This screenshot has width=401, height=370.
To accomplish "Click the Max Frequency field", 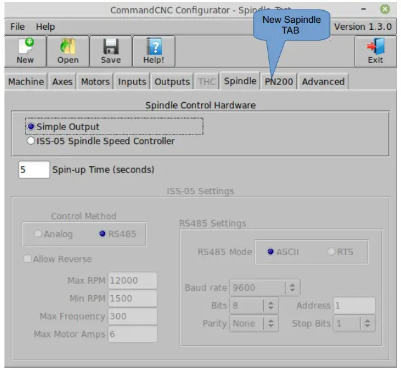I will pos(132,316).
